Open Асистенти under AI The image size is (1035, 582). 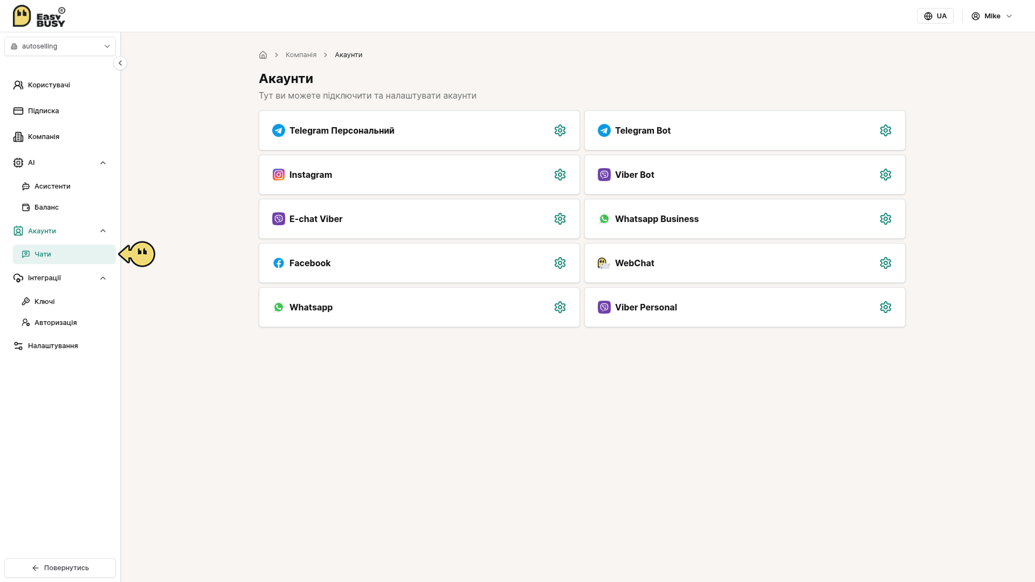click(64, 186)
